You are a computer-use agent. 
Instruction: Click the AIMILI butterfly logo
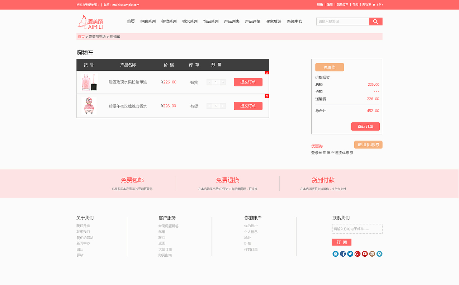click(x=90, y=22)
